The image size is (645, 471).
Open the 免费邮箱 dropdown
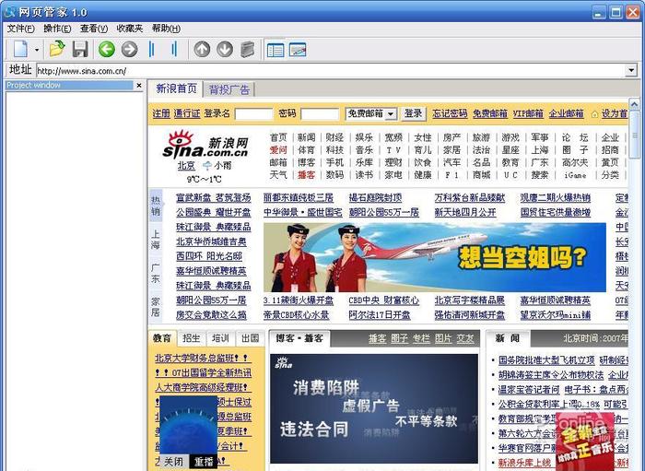point(370,113)
